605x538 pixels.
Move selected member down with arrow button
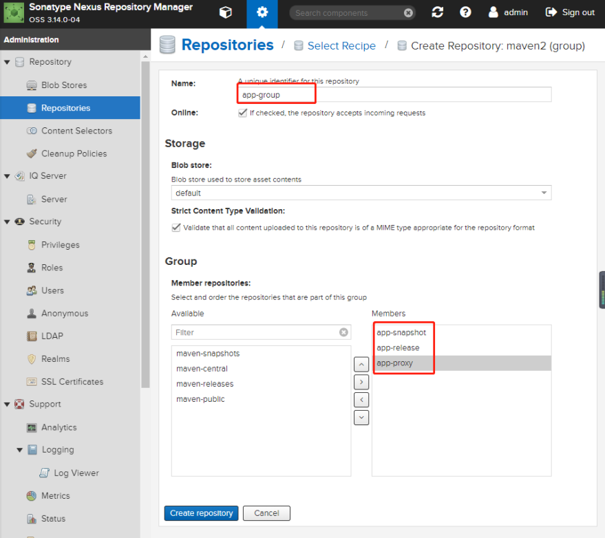(x=361, y=418)
